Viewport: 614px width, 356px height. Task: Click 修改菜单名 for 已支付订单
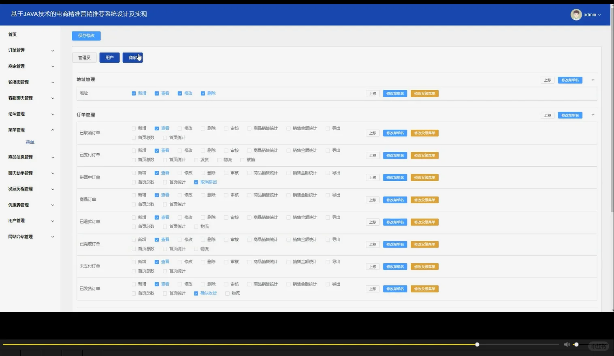pyautogui.click(x=395, y=155)
